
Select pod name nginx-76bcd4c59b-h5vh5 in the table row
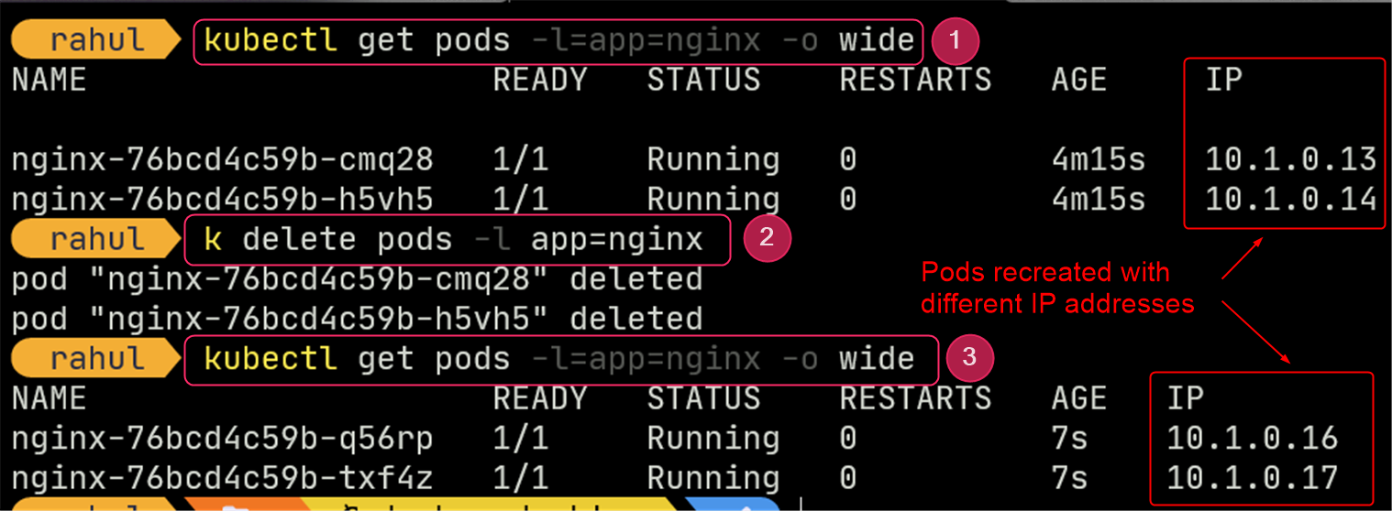pos(223,200)
